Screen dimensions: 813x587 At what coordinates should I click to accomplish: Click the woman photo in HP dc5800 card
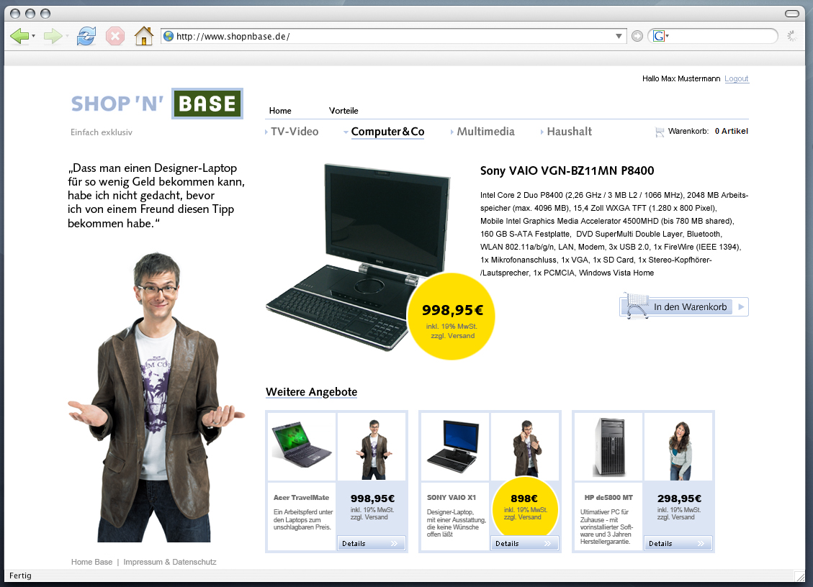pyautogui.click(x=679, y=447)
